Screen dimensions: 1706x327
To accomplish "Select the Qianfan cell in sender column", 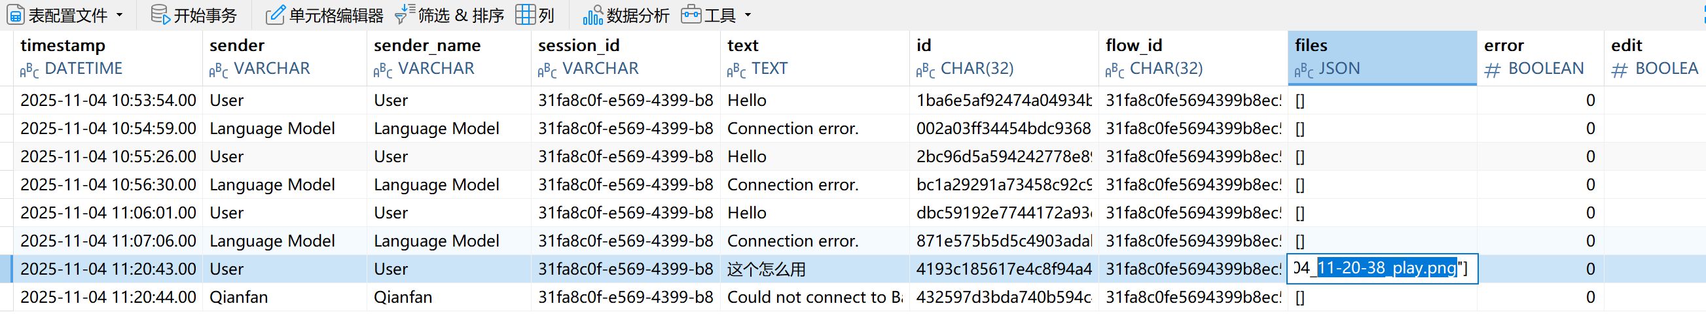I will [238, 297].
